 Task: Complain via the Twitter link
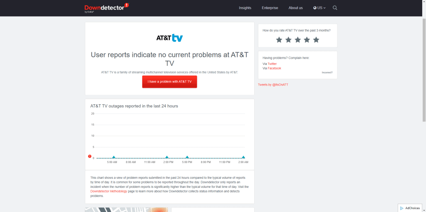(272, 64)
